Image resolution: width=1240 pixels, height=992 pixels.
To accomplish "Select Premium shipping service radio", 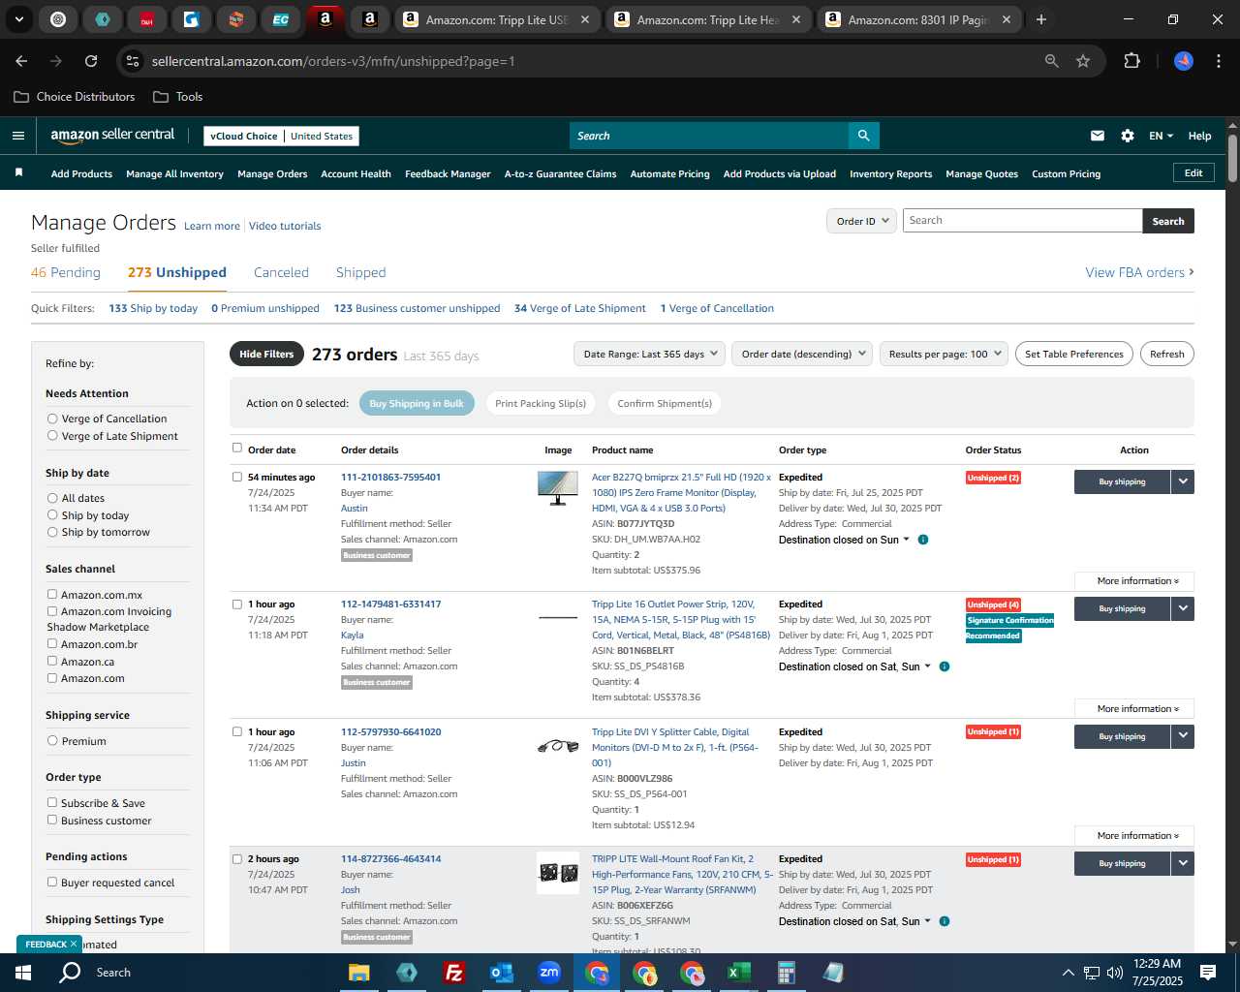I will (52, 741).
